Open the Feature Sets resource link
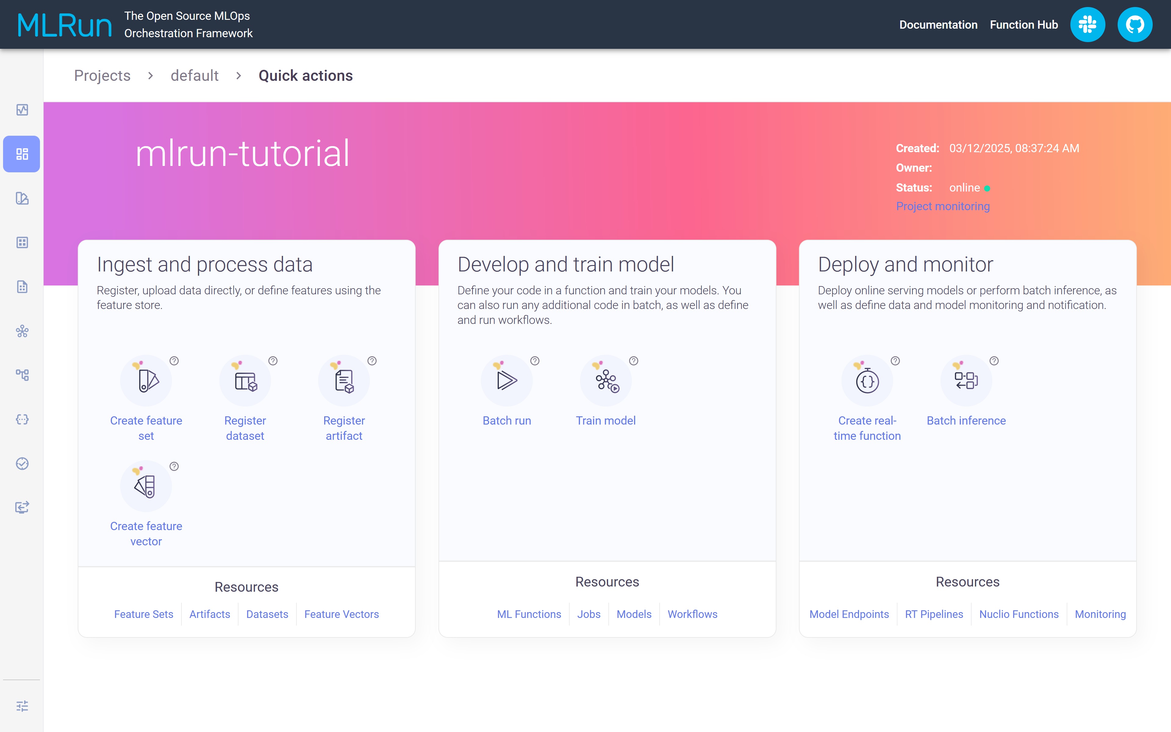 (x=143, y=614)
